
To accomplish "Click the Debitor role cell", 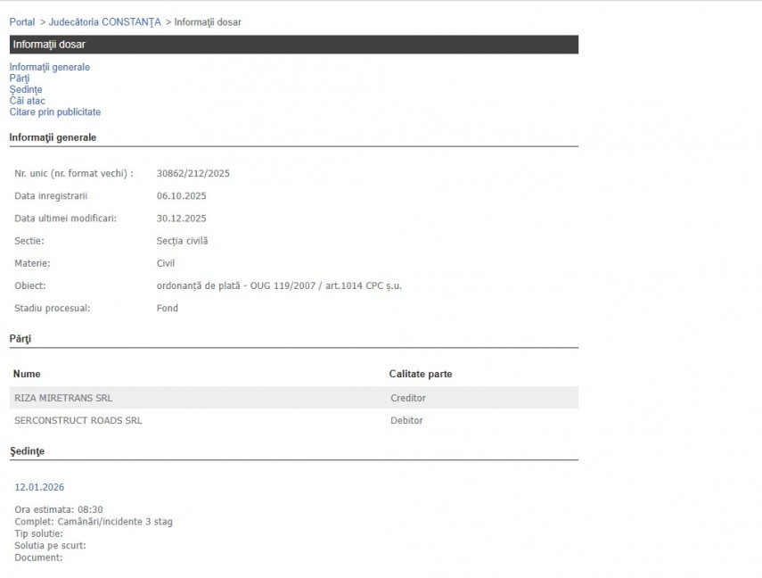I will [x=406, y=420].
